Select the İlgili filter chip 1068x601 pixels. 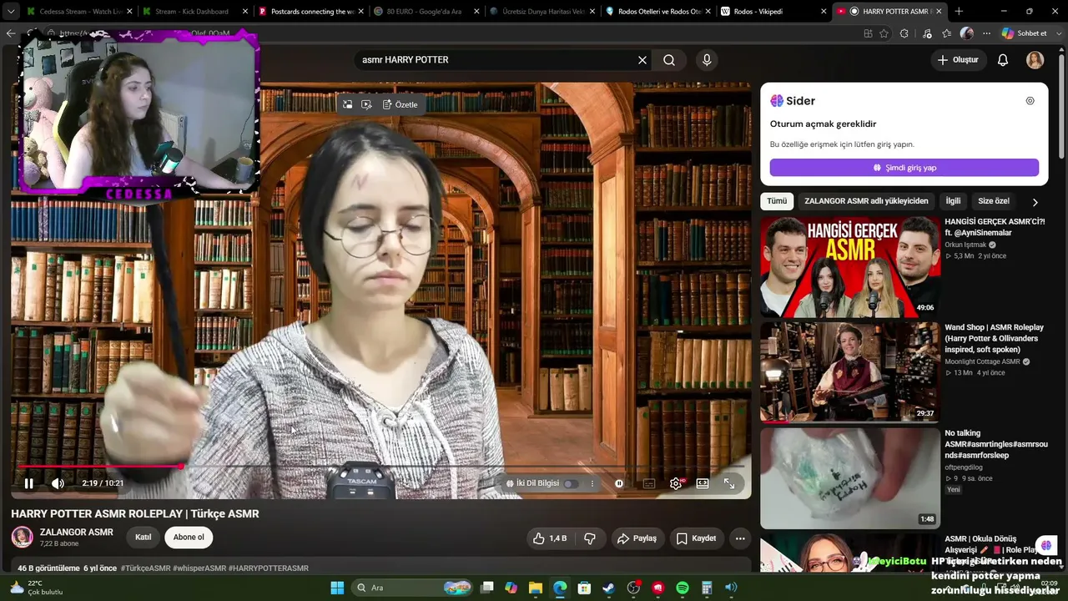click(x=953, y=201)
